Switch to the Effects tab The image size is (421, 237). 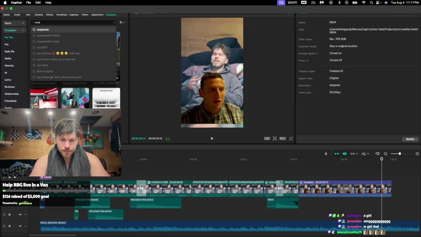click(50, 15)
